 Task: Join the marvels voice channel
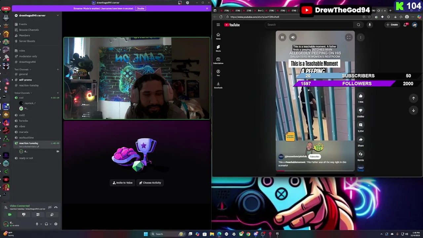[x=23, y=132]
